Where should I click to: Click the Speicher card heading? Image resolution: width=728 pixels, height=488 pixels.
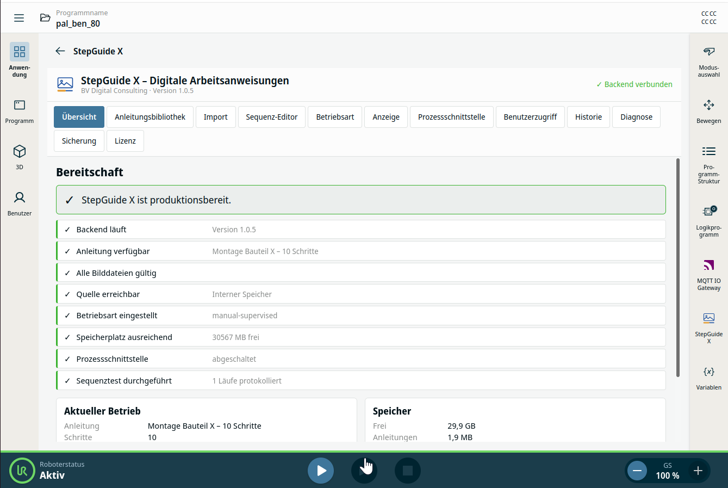pyautogui.click(x=392, y=411)
